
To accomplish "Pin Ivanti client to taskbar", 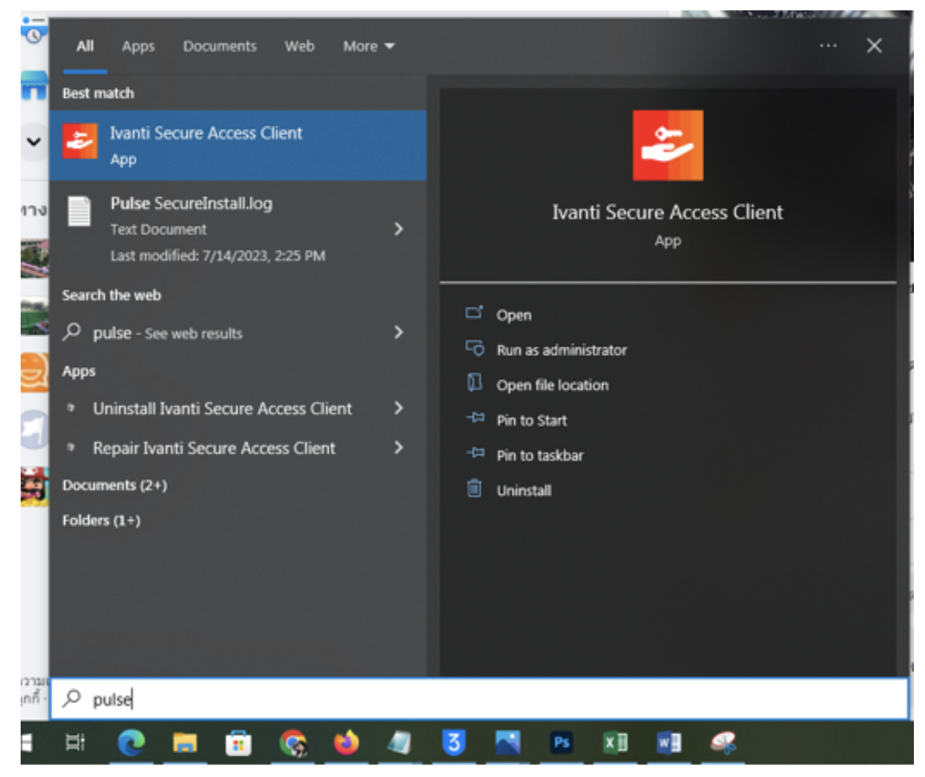I will click(540, 455).
